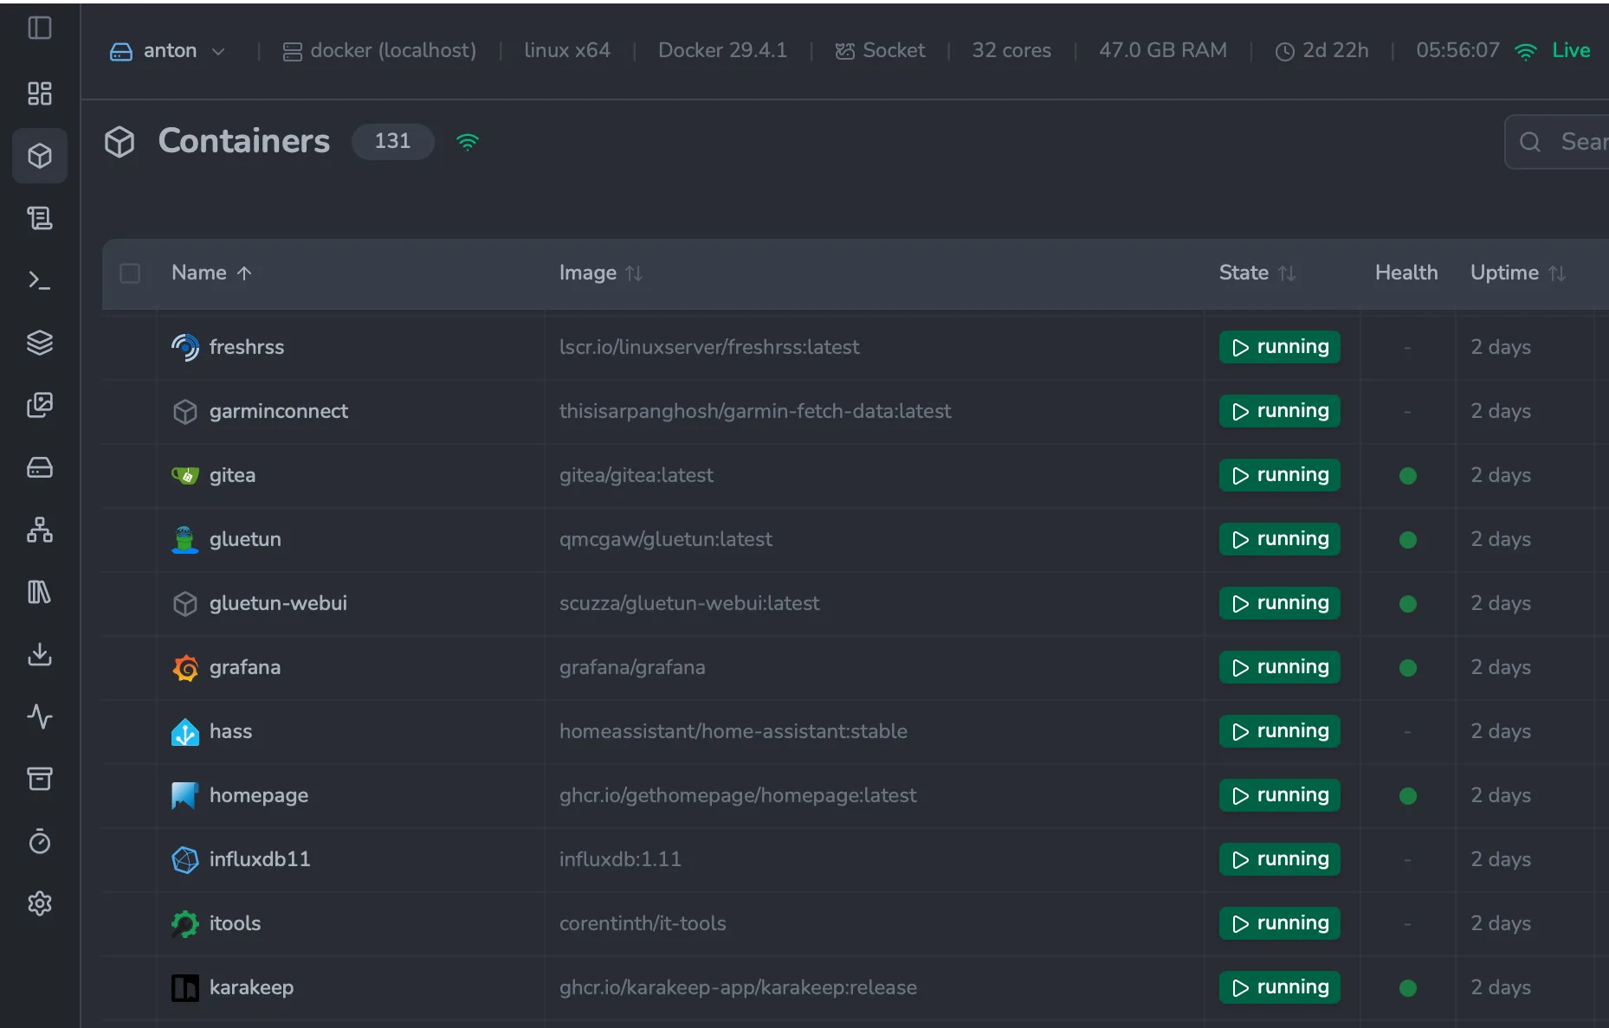Click running state badge for hass
The width and height of the screenshot is (1609, 1028).
pos(1280,731)
